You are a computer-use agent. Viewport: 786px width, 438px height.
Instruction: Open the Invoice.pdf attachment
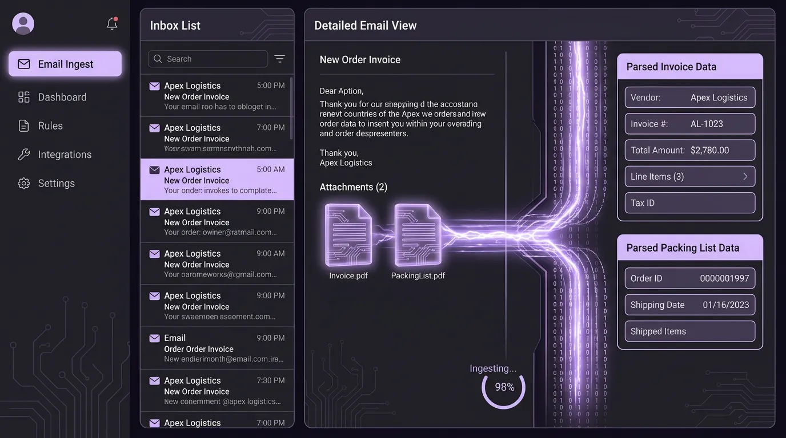348,236
